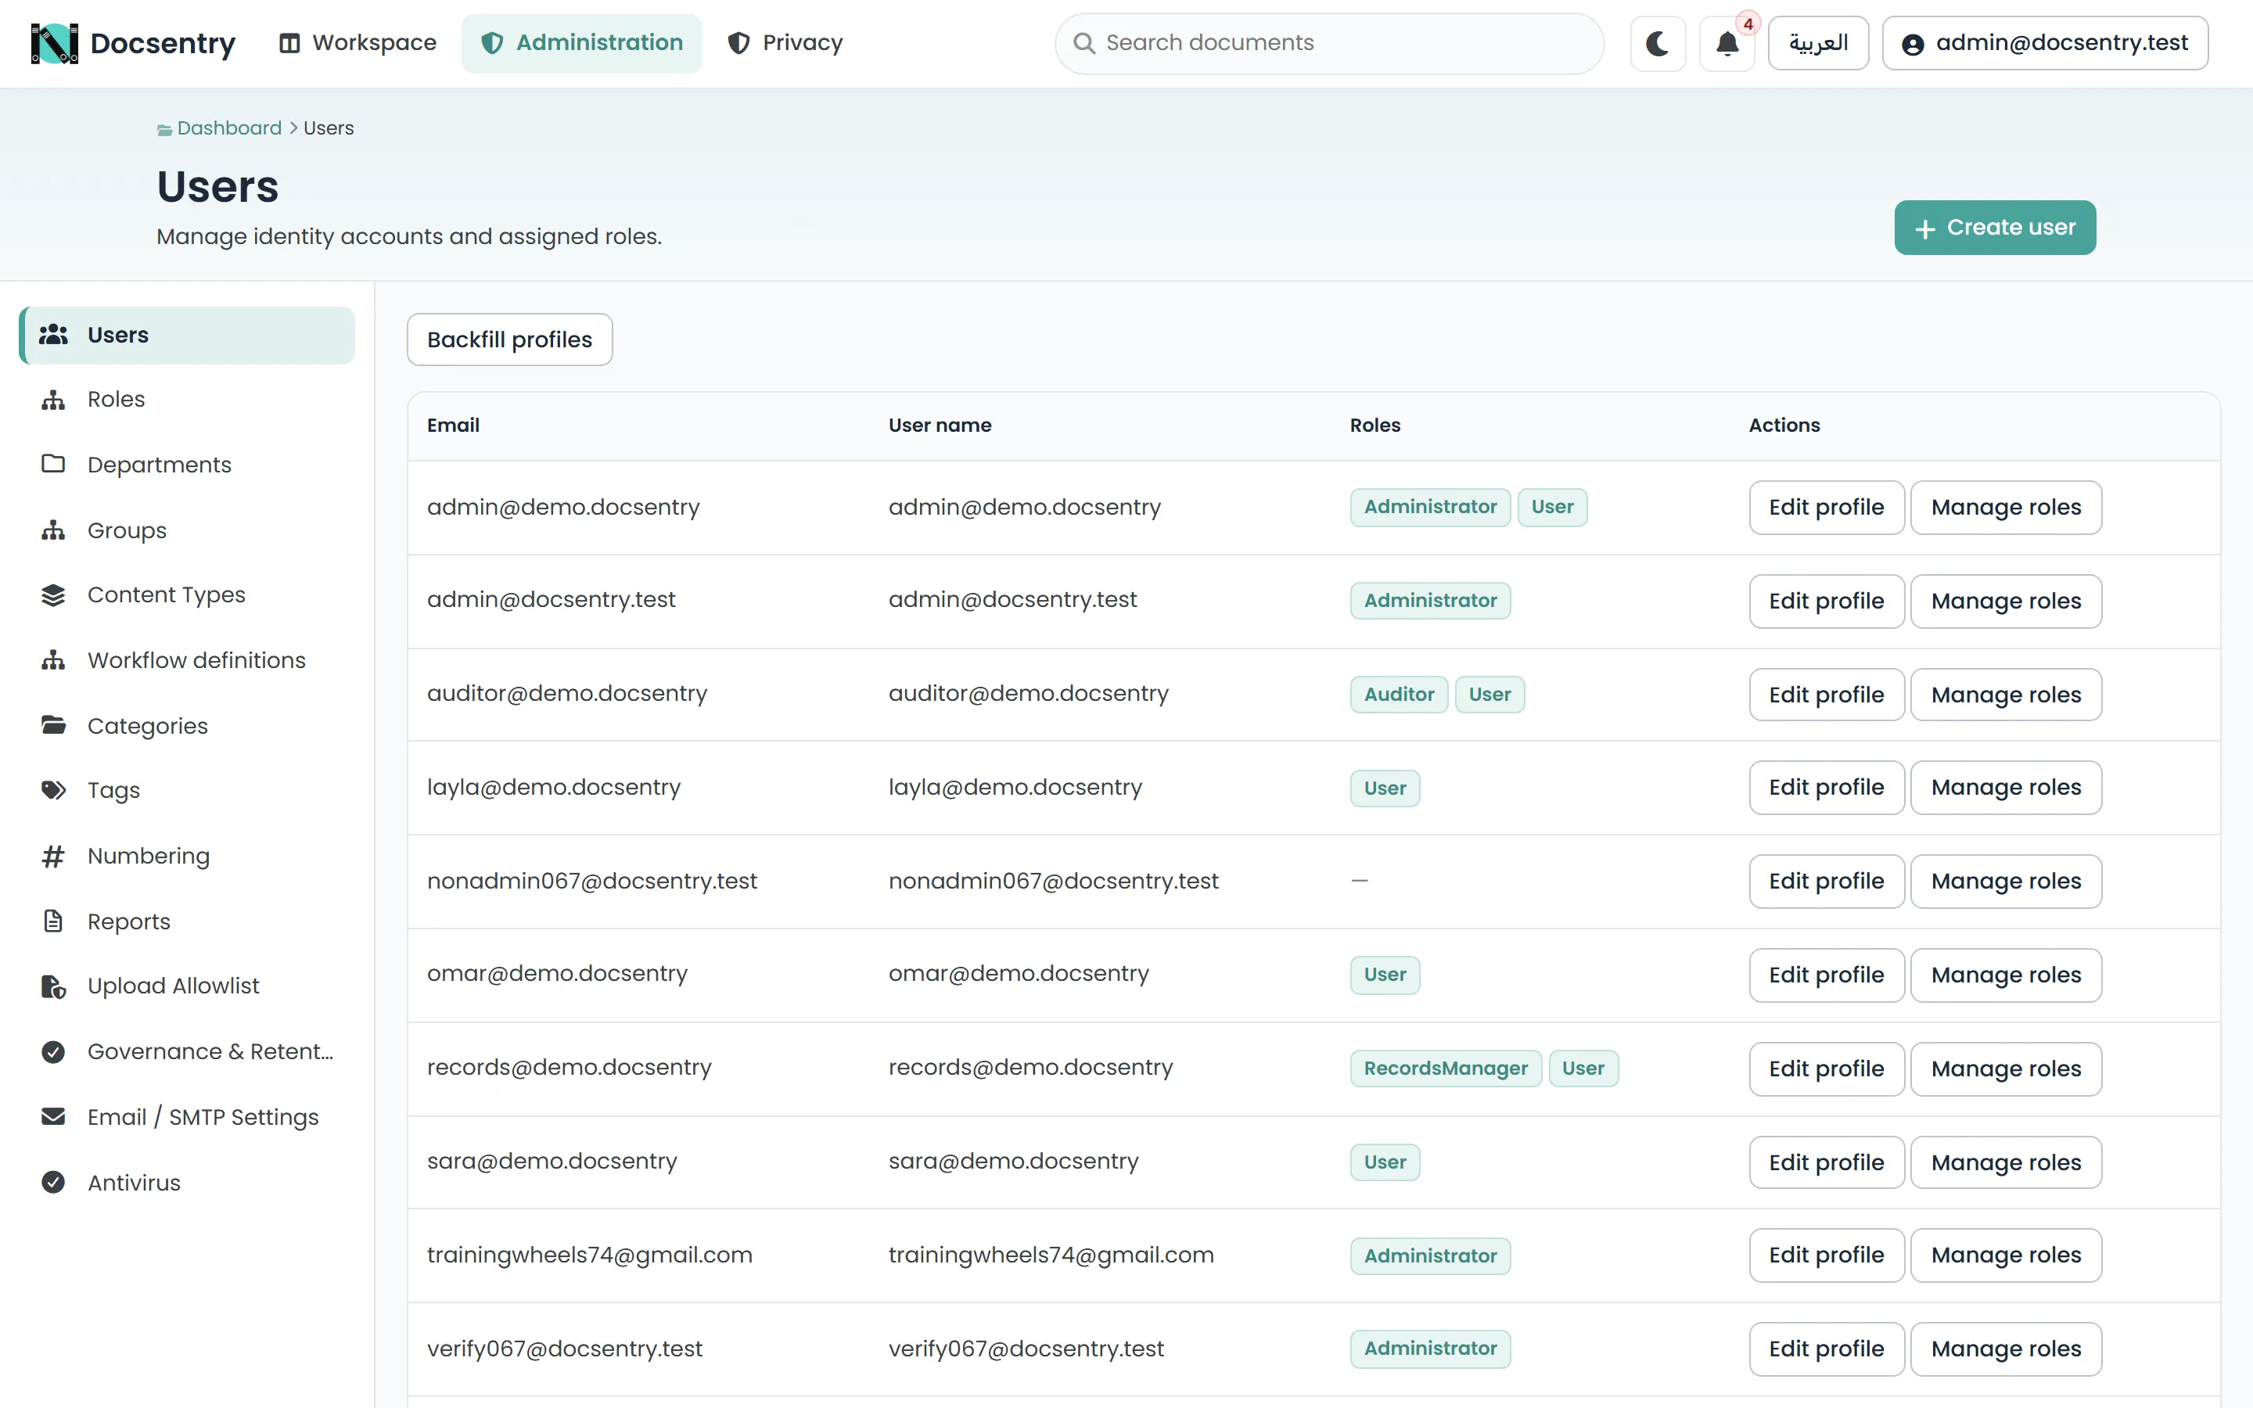
Task: Open the Administration tab
Action: pos(582,43)
